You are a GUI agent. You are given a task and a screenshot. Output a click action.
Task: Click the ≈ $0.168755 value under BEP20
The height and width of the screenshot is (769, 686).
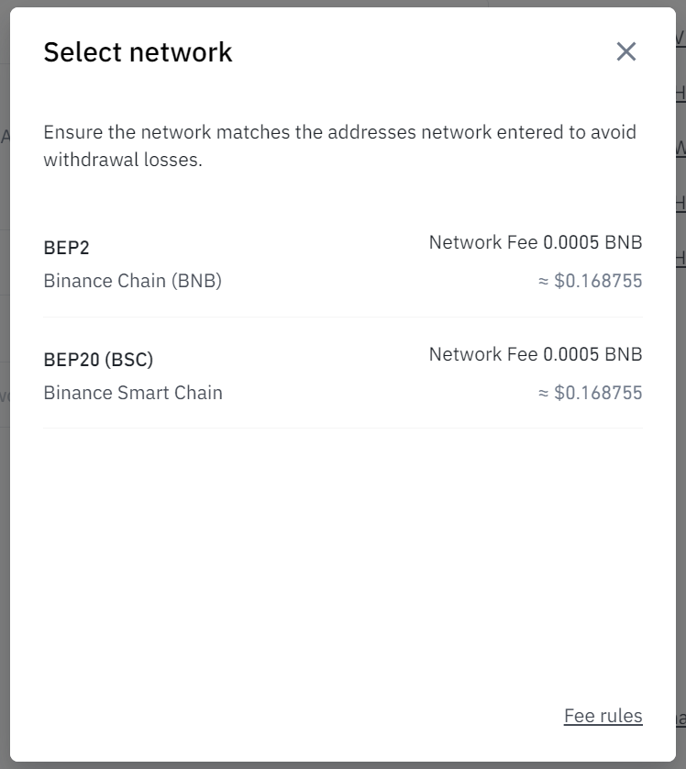point(590,393)
